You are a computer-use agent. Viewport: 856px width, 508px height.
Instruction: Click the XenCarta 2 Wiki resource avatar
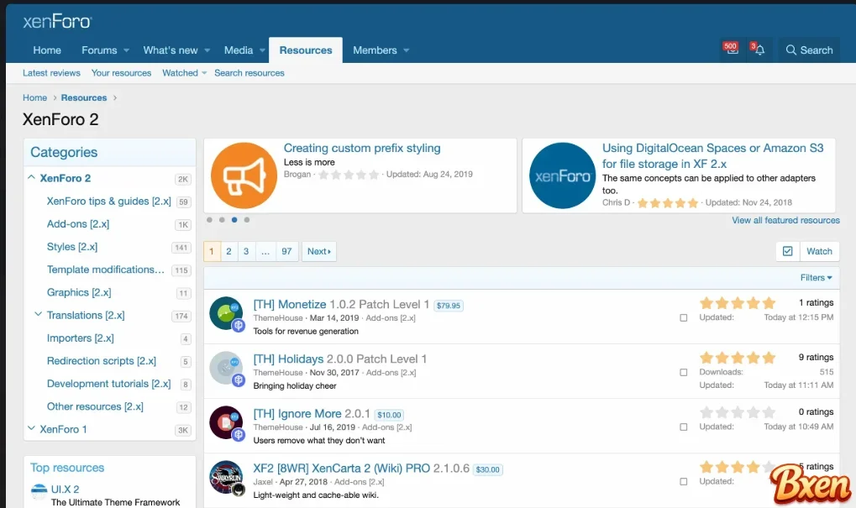pyautogui.click(x=225, y=476)
